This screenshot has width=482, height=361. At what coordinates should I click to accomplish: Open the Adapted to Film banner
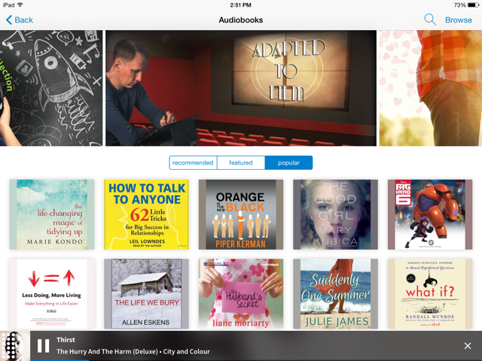tap(241, 88)
